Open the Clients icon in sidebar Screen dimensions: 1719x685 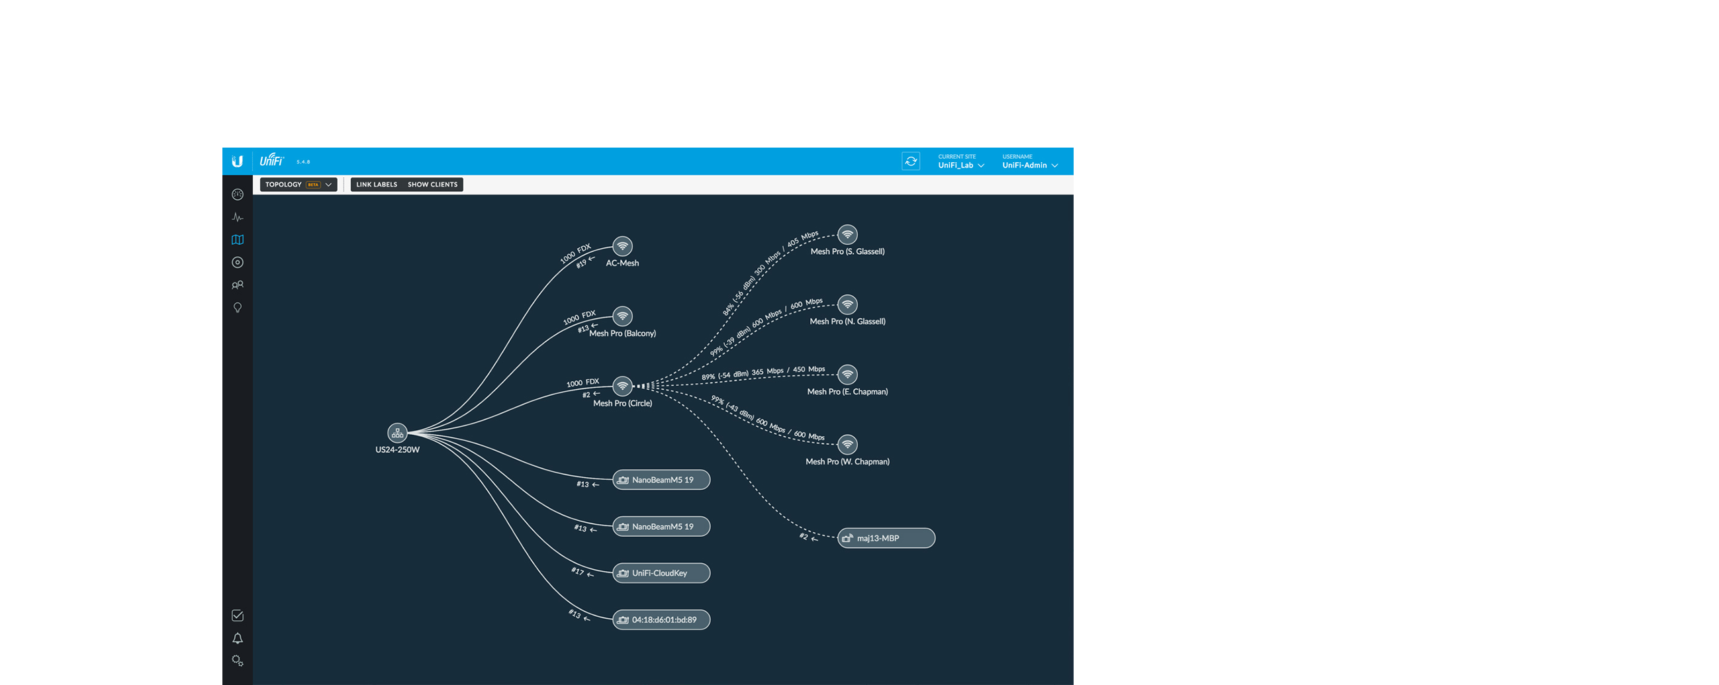237,285
